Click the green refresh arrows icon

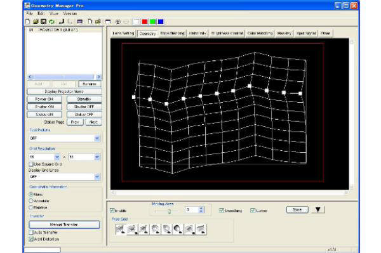[52, 22]
